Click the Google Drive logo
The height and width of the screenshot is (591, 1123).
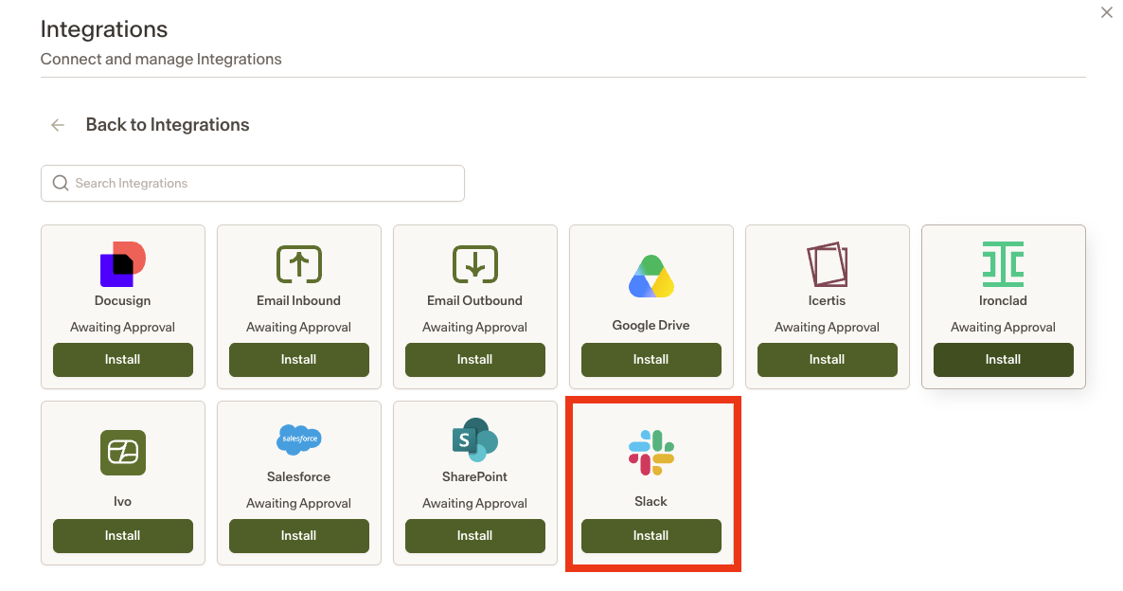(651, 277)
